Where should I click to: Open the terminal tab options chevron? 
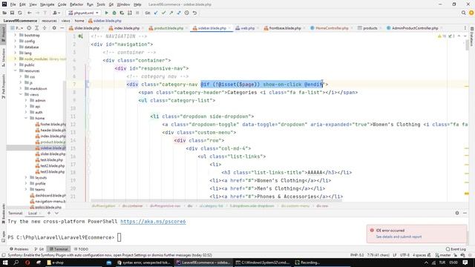(x=56, y=213)
